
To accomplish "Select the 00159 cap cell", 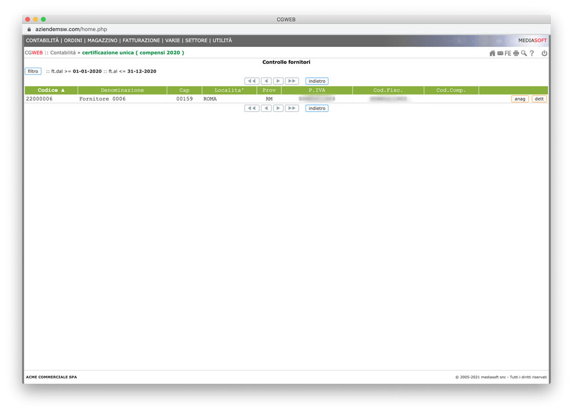I will (185, 99).
